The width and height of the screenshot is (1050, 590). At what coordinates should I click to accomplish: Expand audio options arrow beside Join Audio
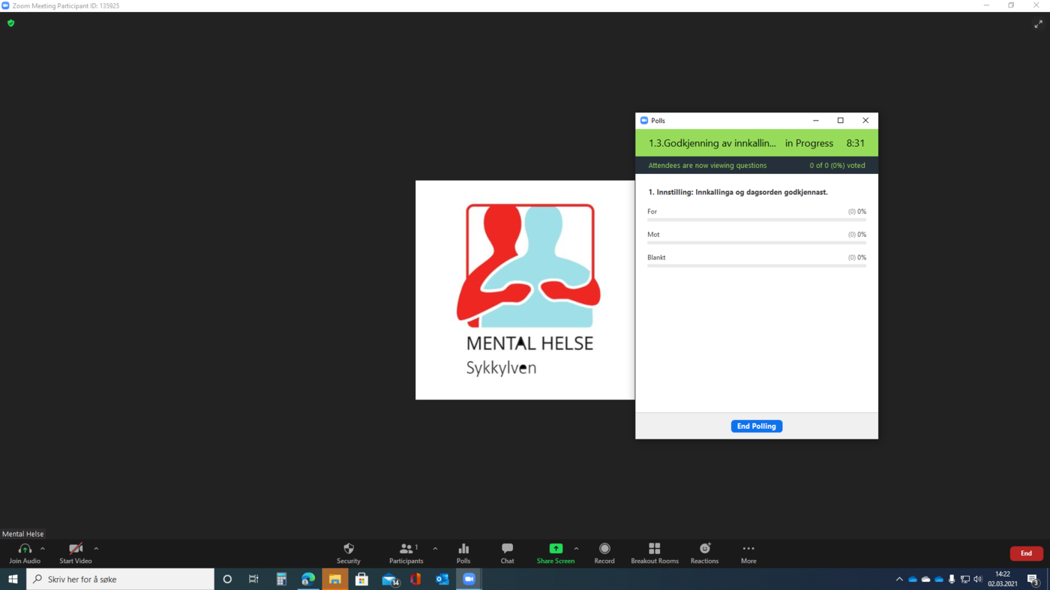(43, 549)
